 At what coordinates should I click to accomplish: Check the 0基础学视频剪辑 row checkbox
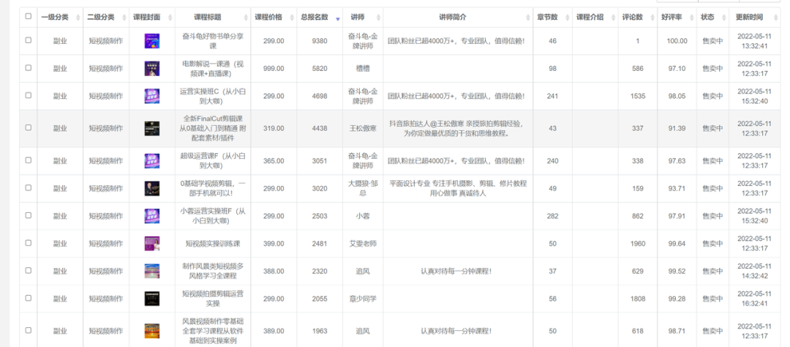(x=29, y=187)
